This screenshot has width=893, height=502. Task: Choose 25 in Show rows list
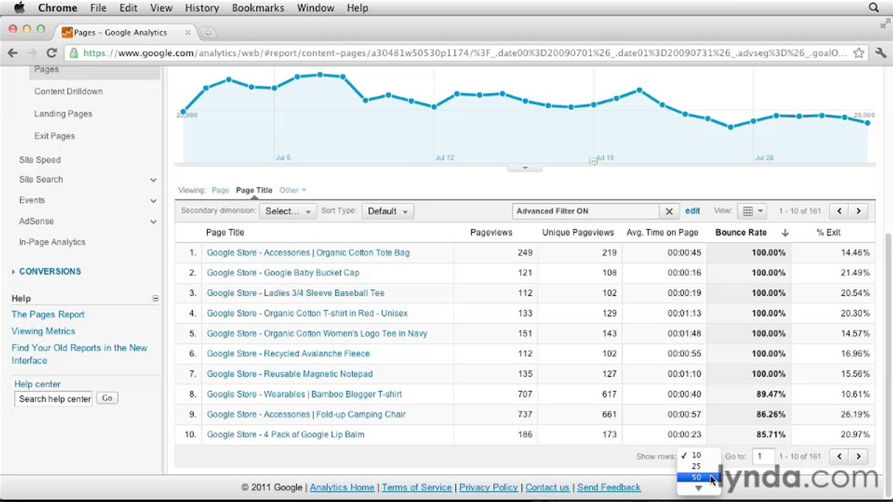(696, 466)
